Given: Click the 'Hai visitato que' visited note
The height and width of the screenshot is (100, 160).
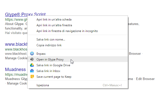Looking at the screenshot, I should (16, 33).
